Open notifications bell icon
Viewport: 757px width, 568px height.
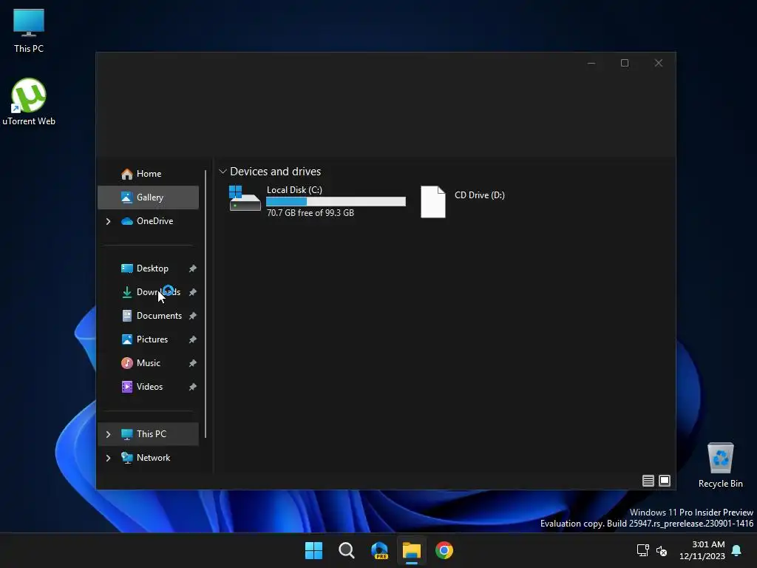point(737,550)
